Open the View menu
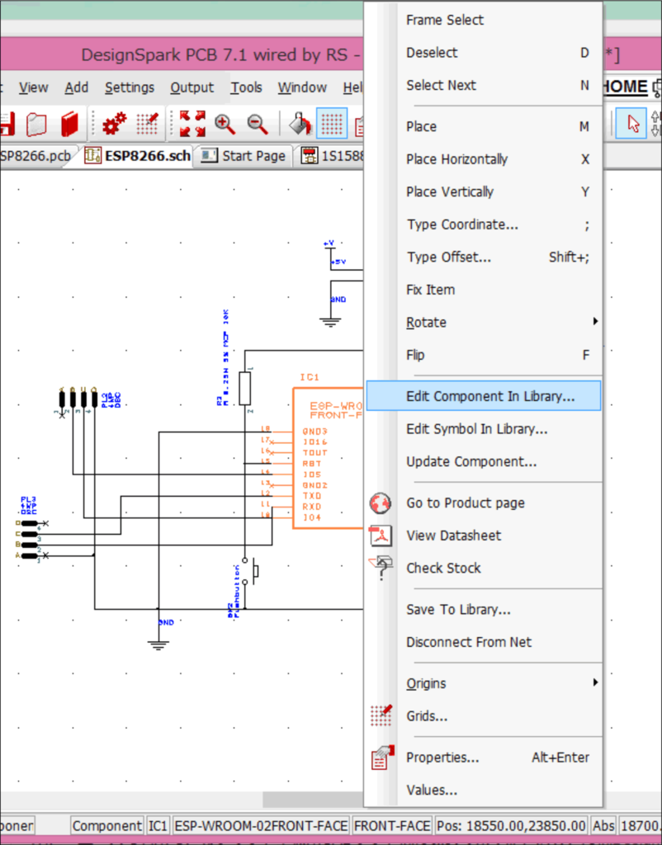 (x=33, y=87)
